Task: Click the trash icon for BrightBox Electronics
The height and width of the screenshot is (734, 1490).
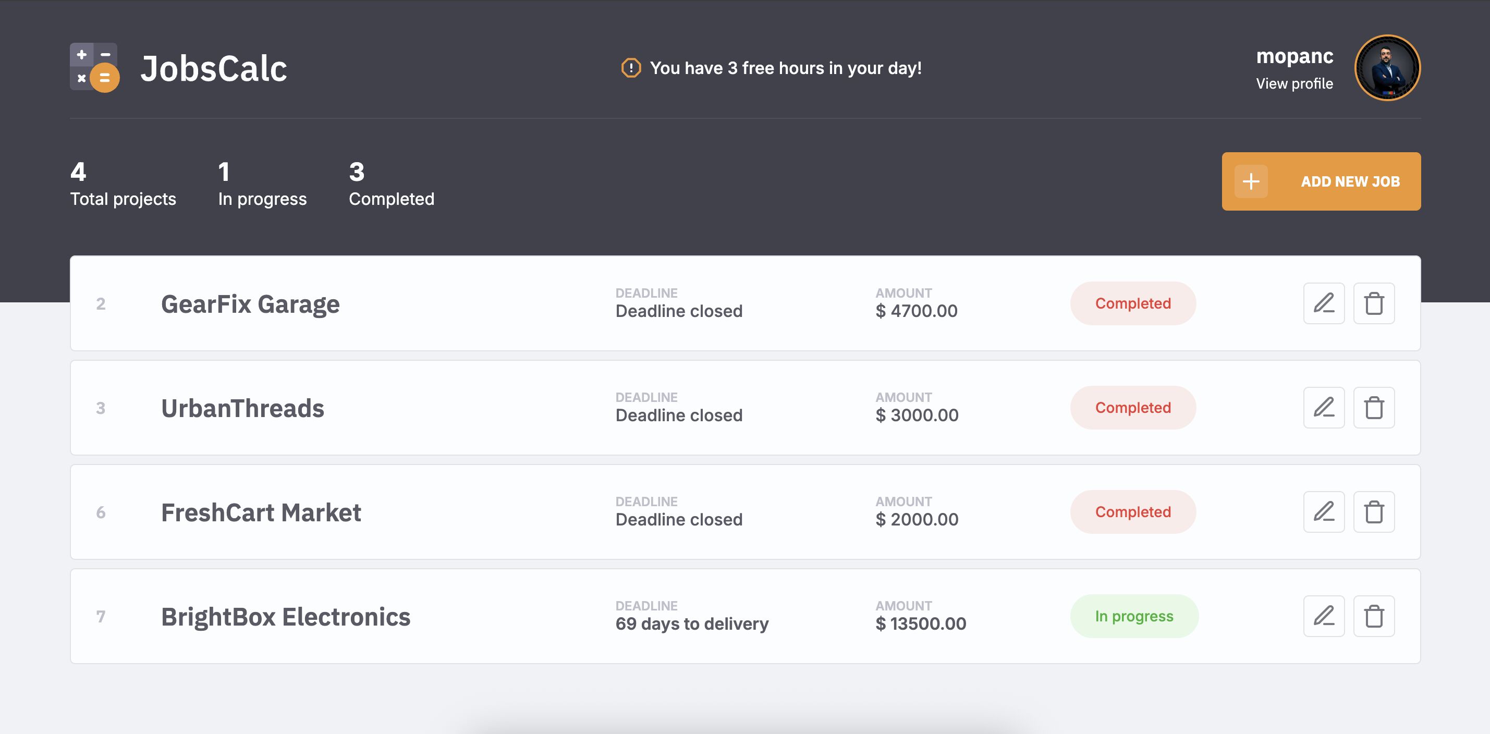Action: [x=1374, y=616]
